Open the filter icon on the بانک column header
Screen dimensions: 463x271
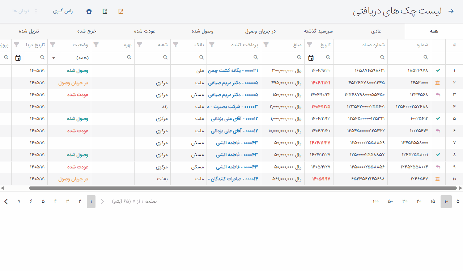(x=176, y=45)
